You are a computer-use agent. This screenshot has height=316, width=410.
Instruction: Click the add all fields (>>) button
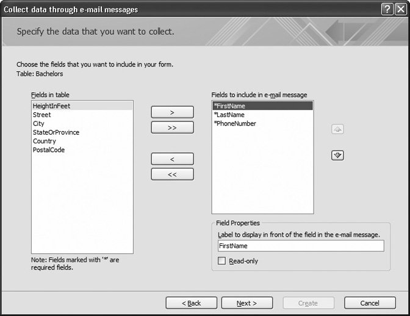click(x=172, y=127)
